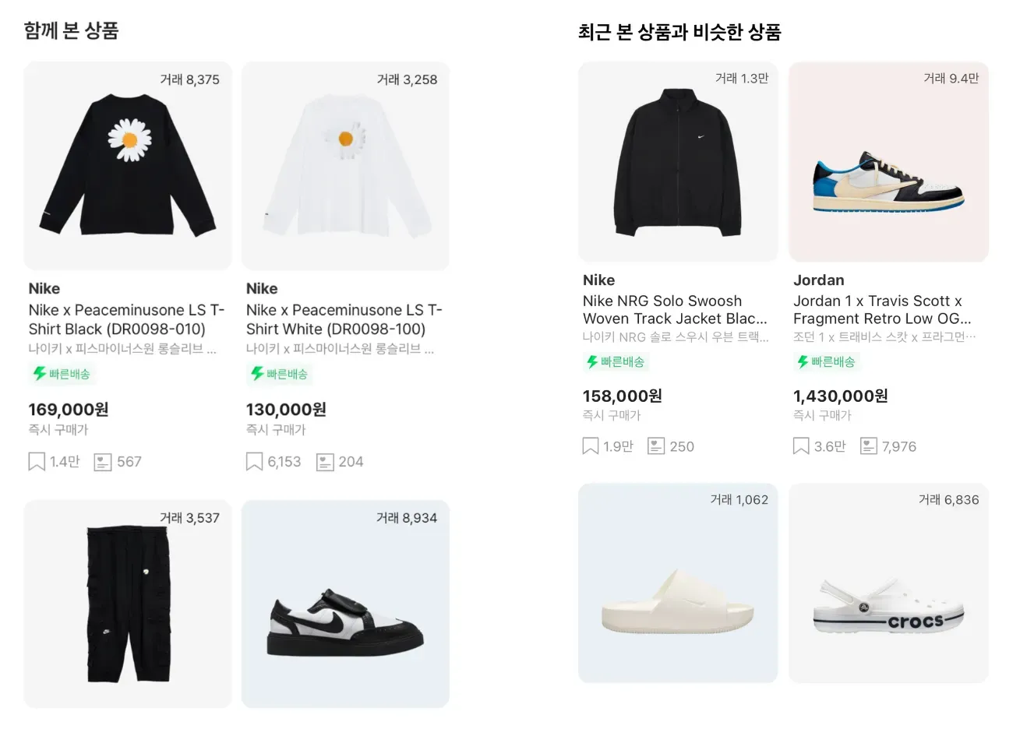Click Nike x Peaceminusone LS T-Shirt White title
This screenshot has width=1027, height=729.
click(344, 319)
